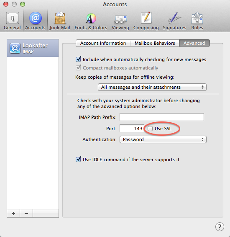Open Fonts & Colors preferences
Viewport: 230px width, 237px height.
coord(91,21)
